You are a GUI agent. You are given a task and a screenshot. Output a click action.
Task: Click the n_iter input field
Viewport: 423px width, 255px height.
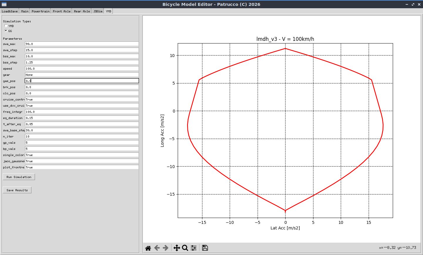coord(82,136)
